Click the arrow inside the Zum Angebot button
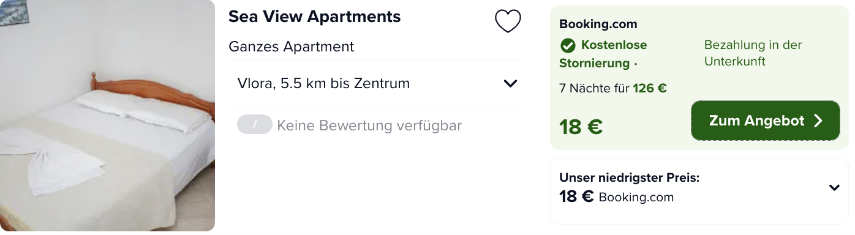The height and width of the screenshot is (235, 855). coord(818,121)
